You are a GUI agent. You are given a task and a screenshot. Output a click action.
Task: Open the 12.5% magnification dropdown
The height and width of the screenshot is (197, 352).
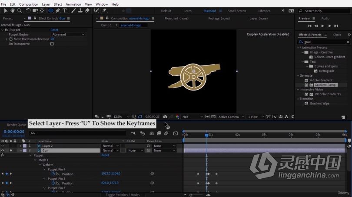tap(121, 117)
